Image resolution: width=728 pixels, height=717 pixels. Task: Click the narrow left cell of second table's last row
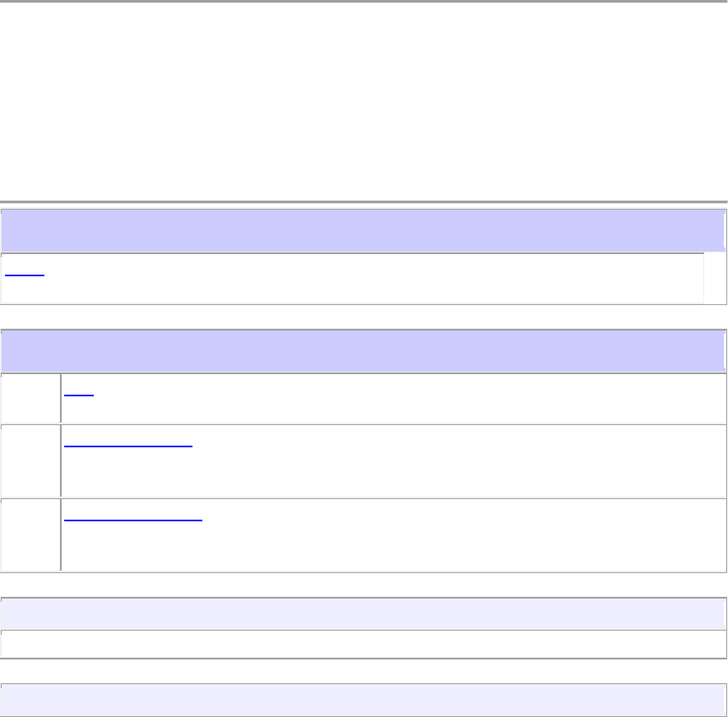(30, 534)
